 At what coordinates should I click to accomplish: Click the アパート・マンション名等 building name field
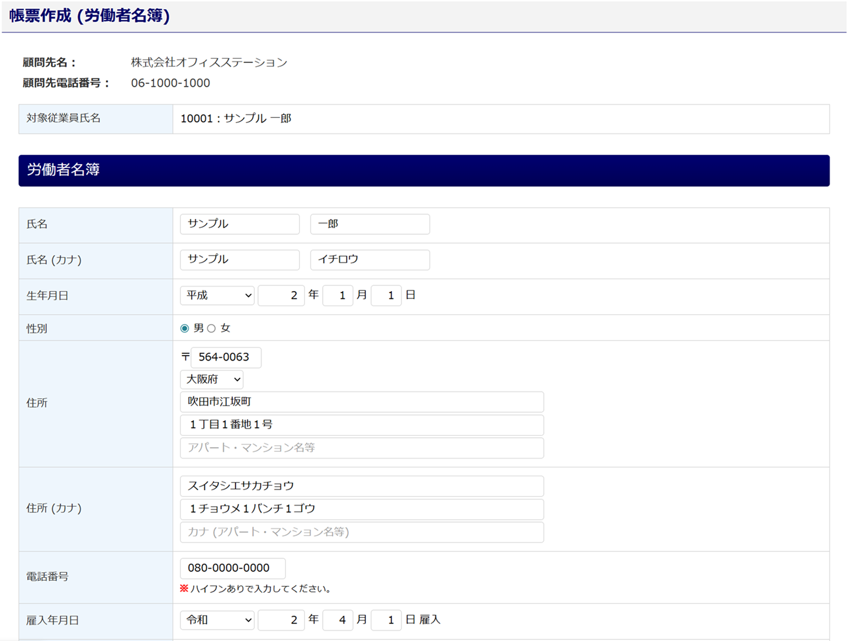[x=361, y=448]
